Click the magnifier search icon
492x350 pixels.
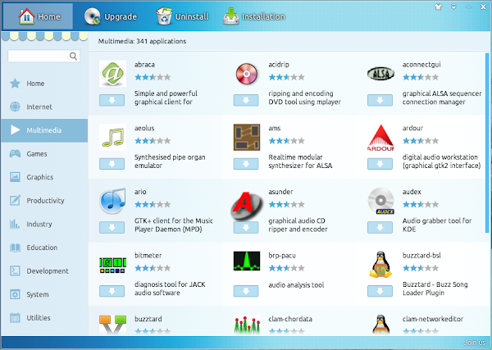coord(73,56)
